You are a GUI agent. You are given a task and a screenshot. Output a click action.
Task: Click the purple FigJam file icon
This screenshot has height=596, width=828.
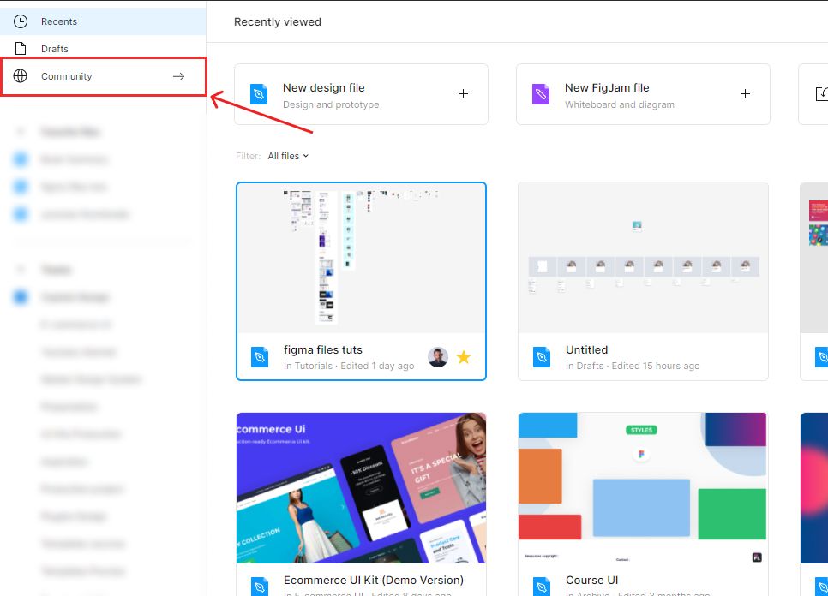pos(541,94)
